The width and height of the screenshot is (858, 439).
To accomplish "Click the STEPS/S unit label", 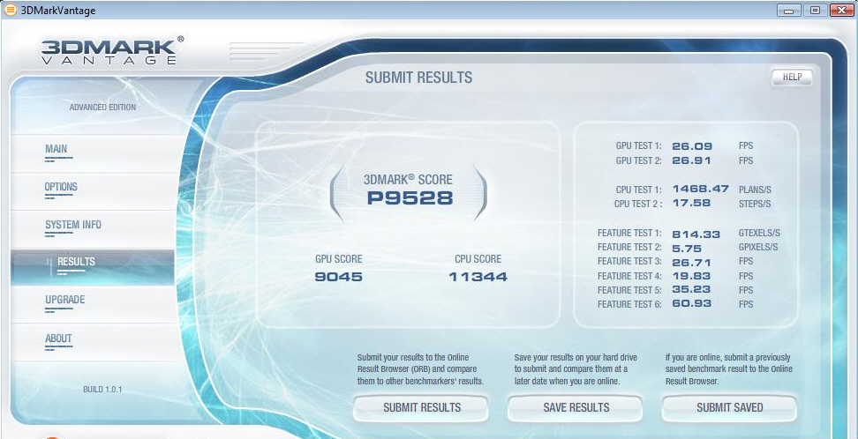I will [755, 204].
